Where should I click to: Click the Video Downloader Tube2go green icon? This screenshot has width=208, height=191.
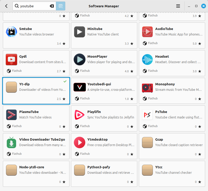(11, 142)
